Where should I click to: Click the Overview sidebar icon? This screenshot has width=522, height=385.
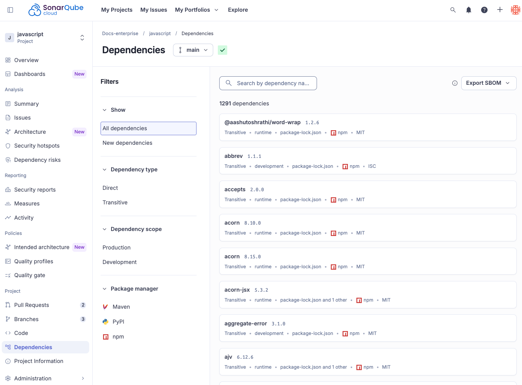point(8,60)
